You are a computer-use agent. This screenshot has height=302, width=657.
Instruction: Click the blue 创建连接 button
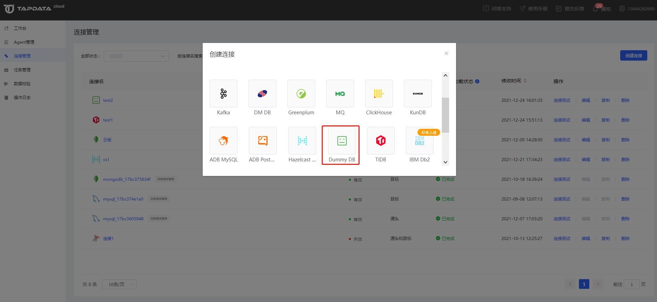pyautogui.click(x=633, y=55)
